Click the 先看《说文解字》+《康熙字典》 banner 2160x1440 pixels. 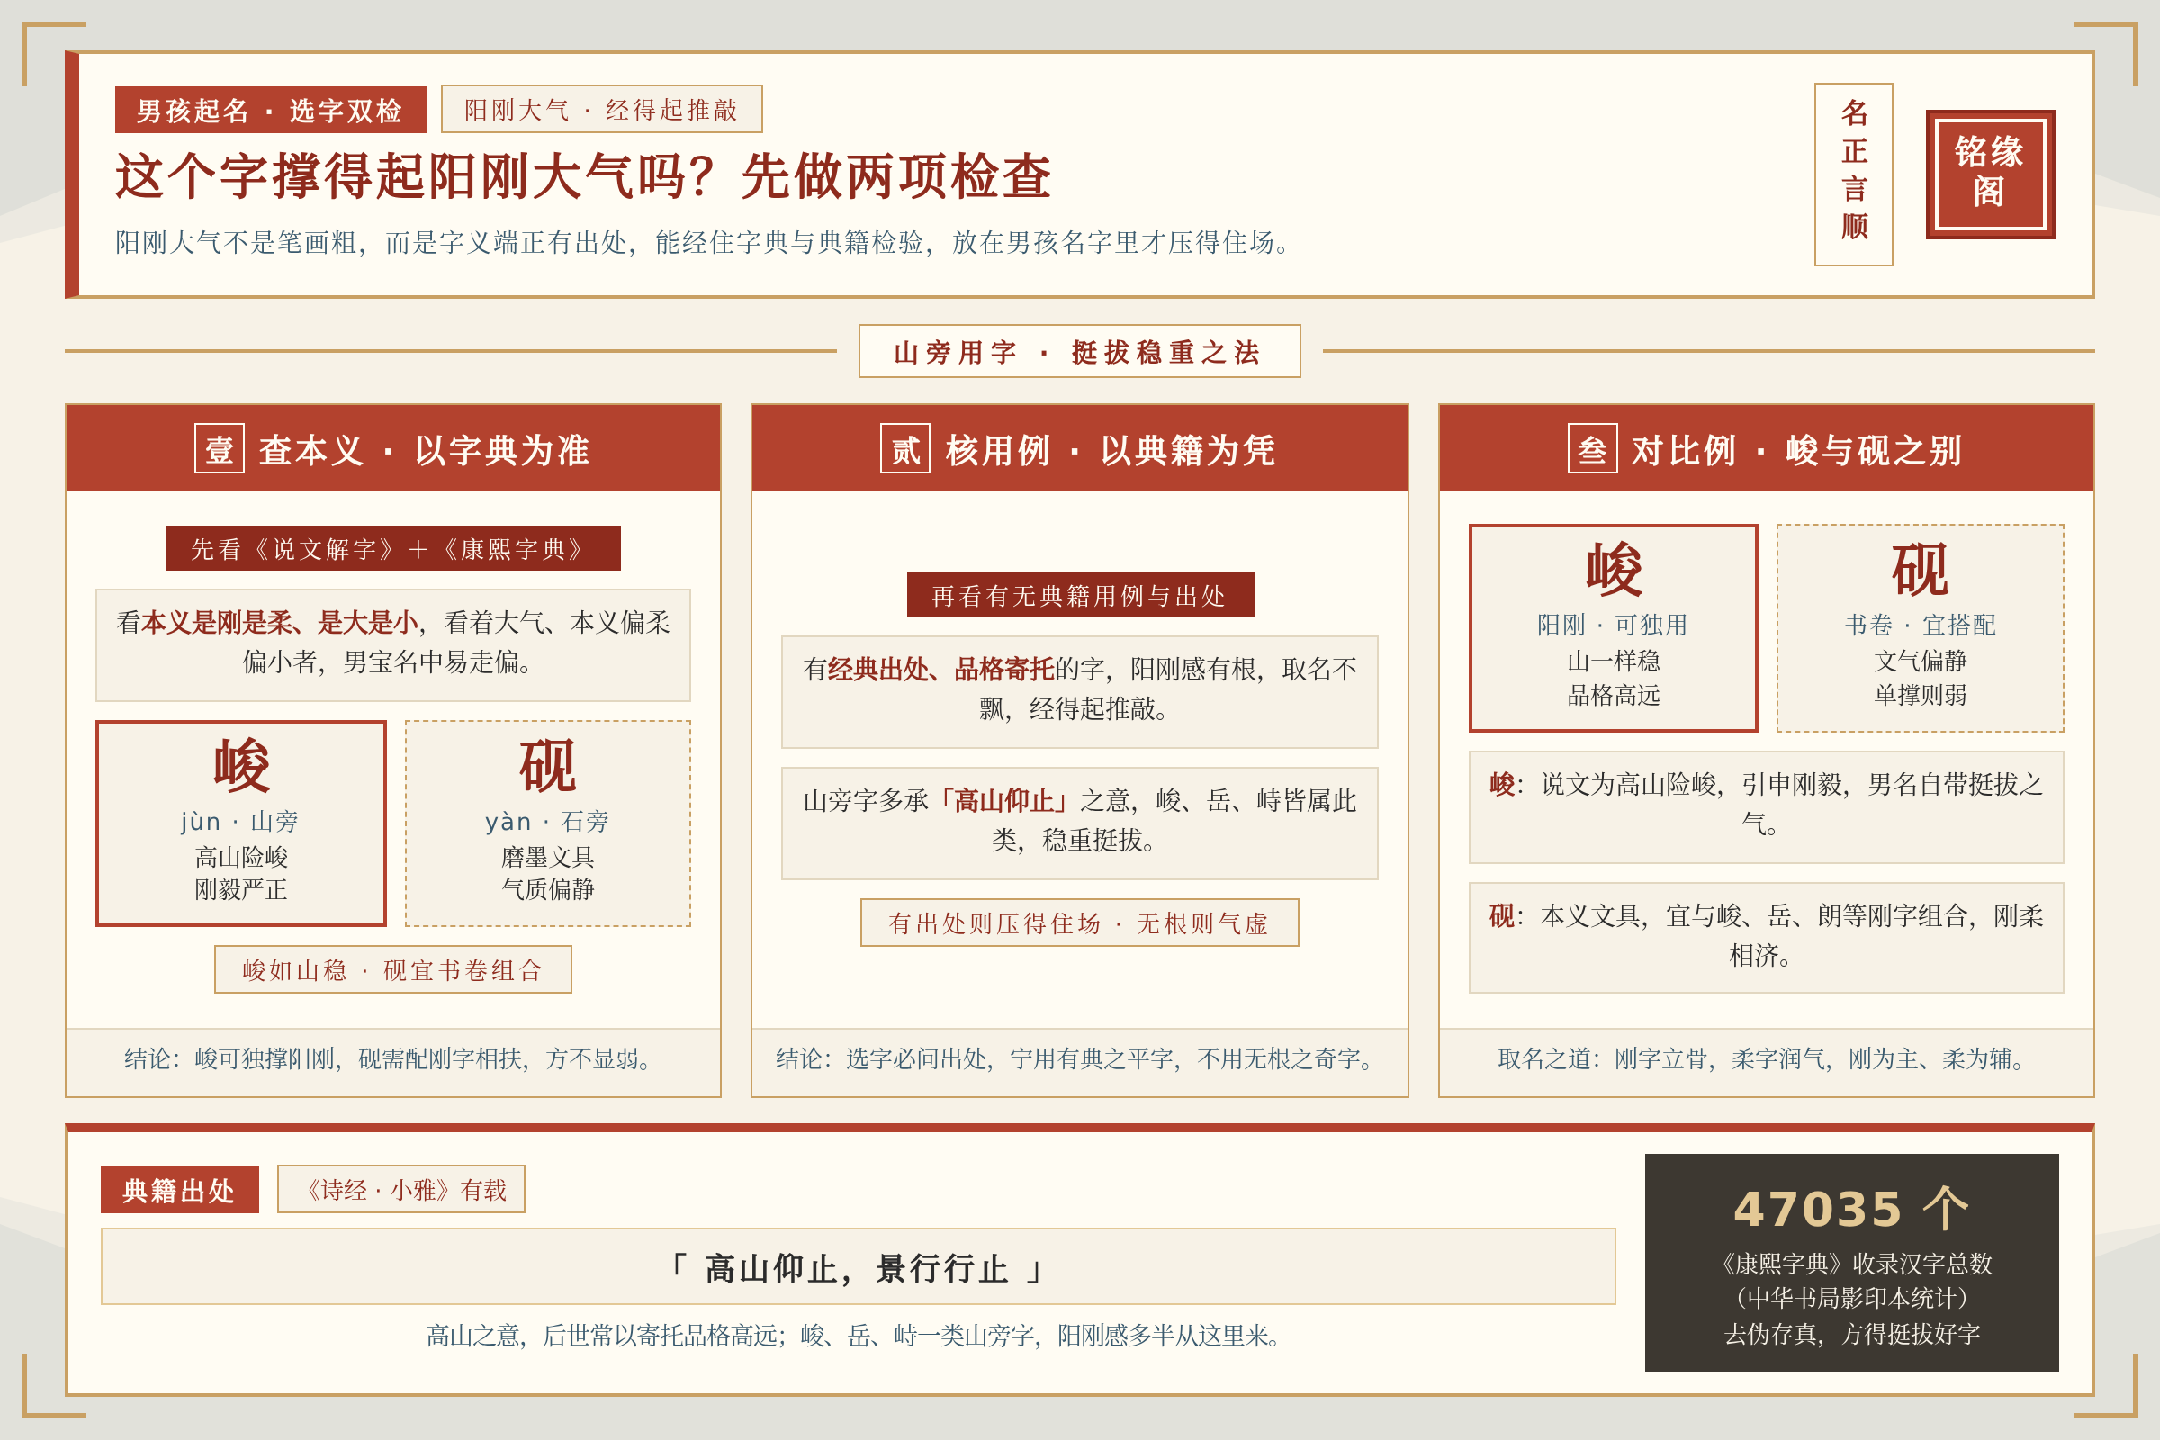click(393, 548)
